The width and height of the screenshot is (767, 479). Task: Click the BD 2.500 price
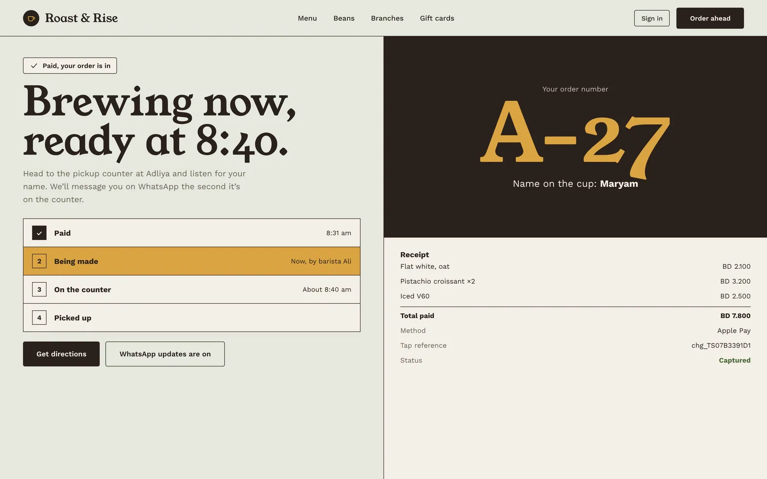point(735,296)
